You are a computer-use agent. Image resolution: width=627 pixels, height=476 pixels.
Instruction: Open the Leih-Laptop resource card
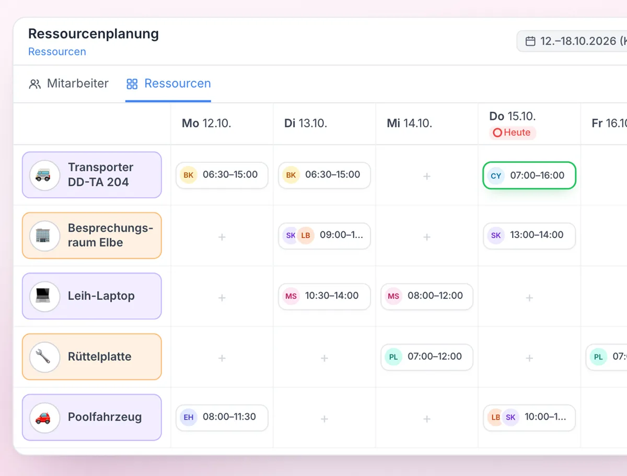pyautogui.click(x=92, y=296)
